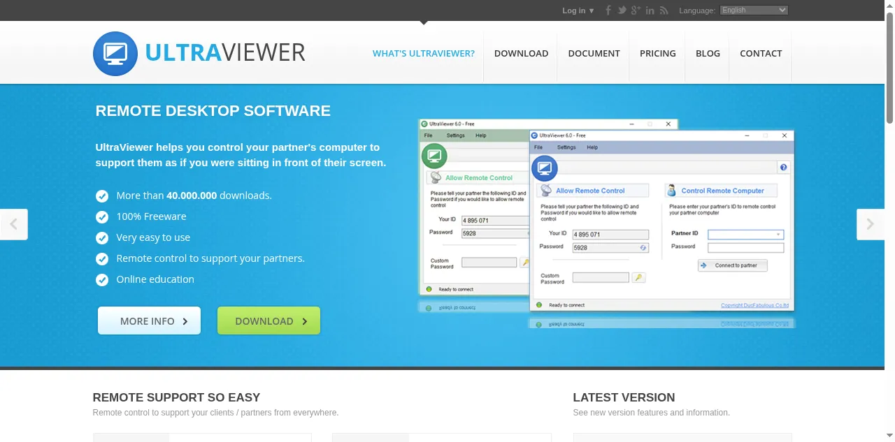The image size is (895, 442).
Task: Open the Document menu item
Action: 594,53
